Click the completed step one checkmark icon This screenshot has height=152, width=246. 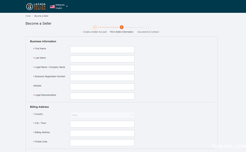(x=95, y=27)
